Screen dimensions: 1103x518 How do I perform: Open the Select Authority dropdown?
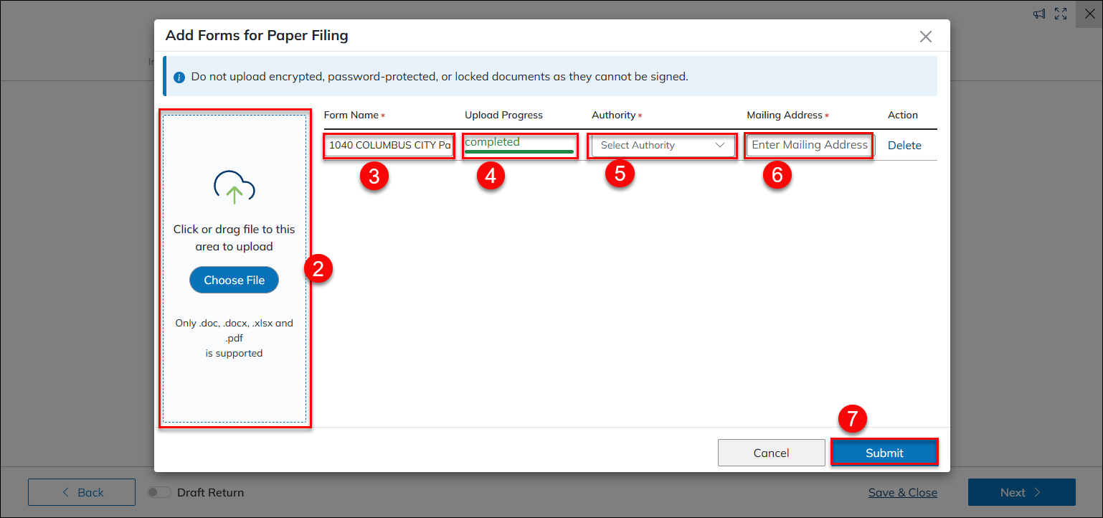click(656, 145)
